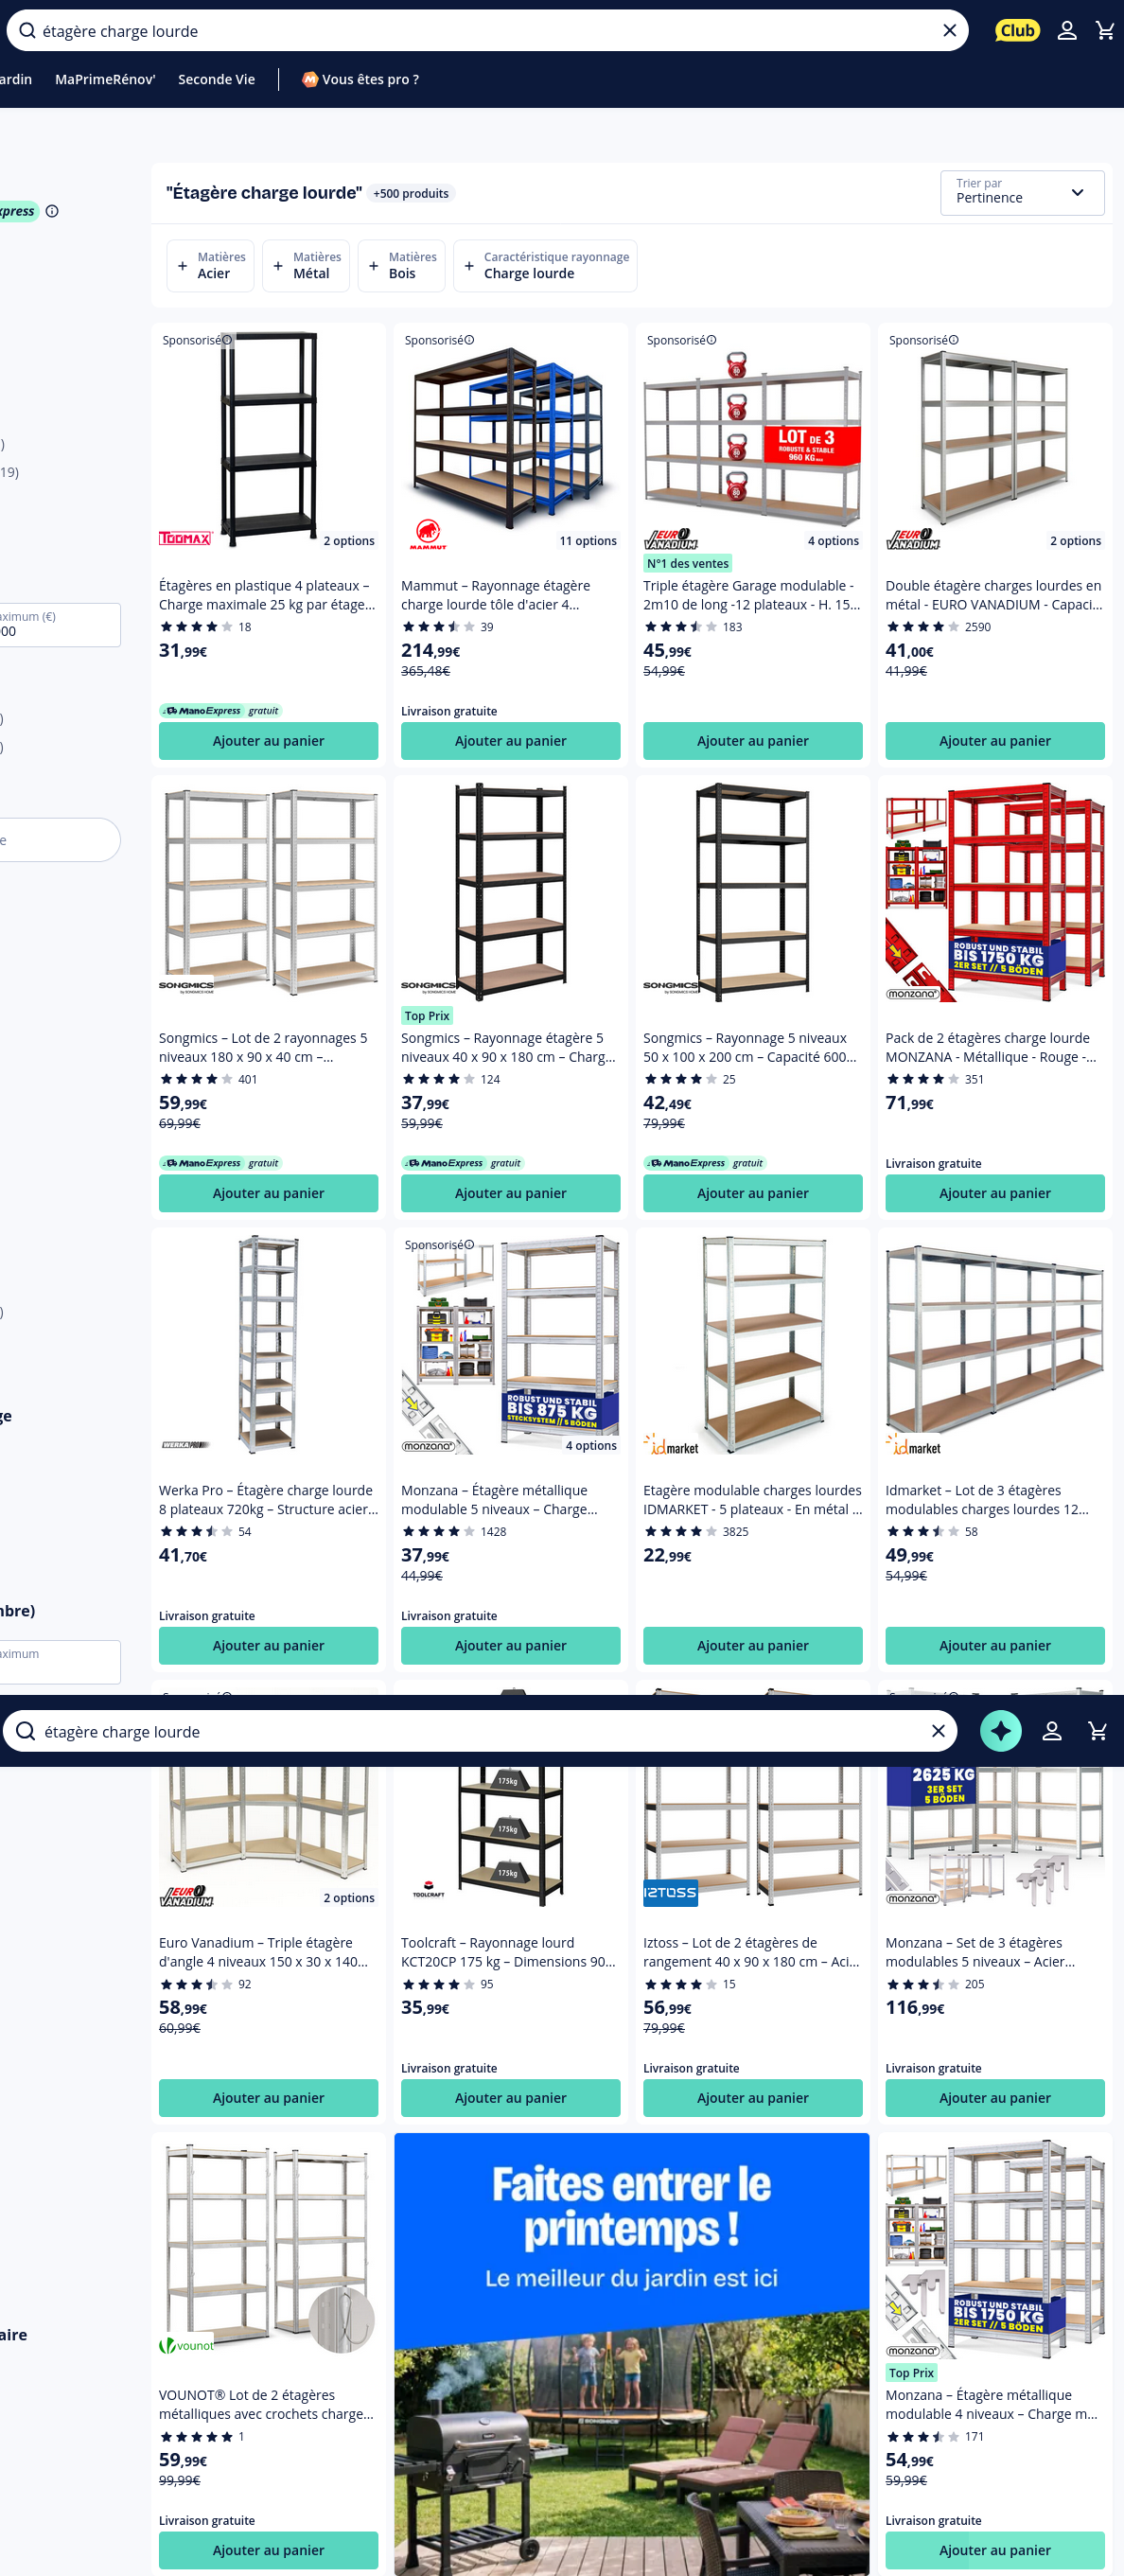The width and height of the screenshot is (1124, 2576).
Task: Open the MaPrimeRénov' menu item
Action: [x=105, y=79]
